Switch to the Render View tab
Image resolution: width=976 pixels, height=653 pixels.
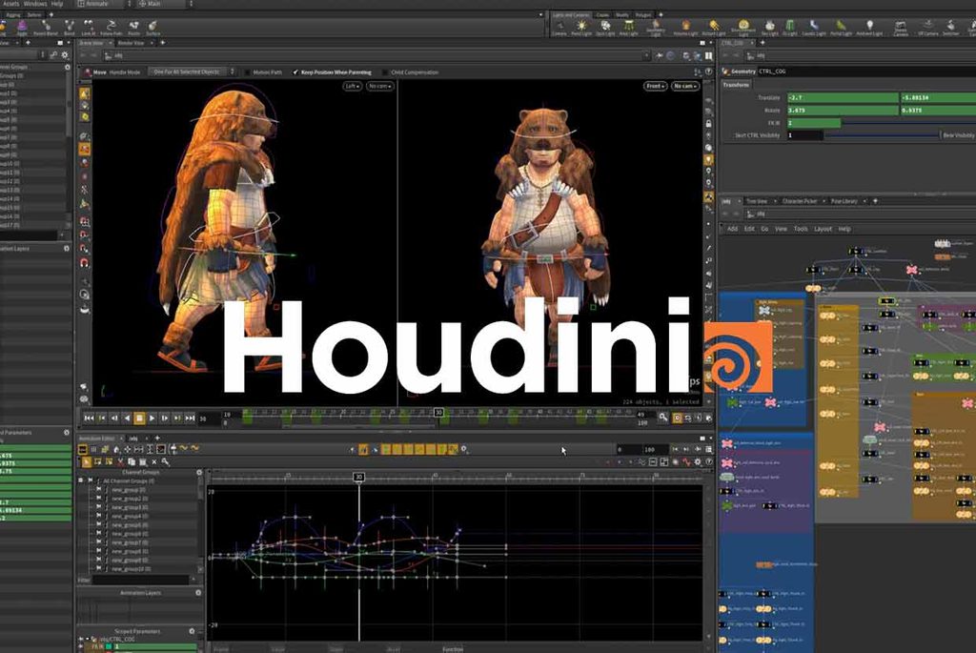[x=132, y=43]
